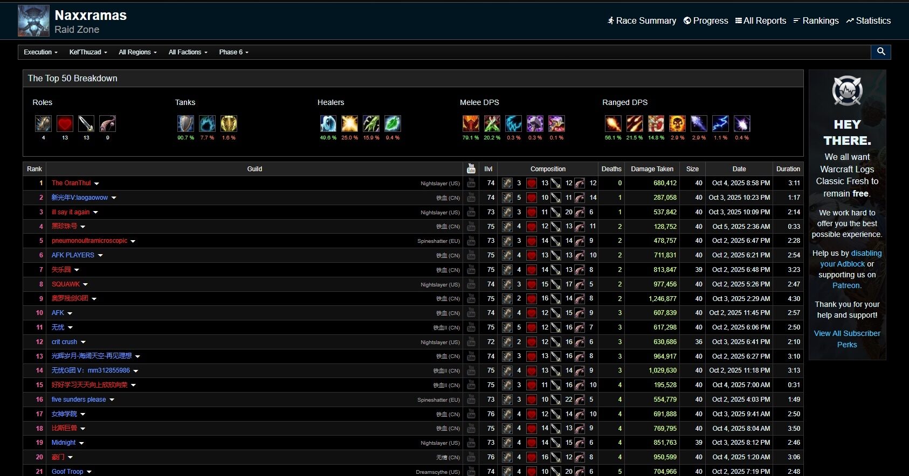This screenshot has height=476, width=909.
Task: Expand the Phase 6 dropdown
Action: click(233, 52)
